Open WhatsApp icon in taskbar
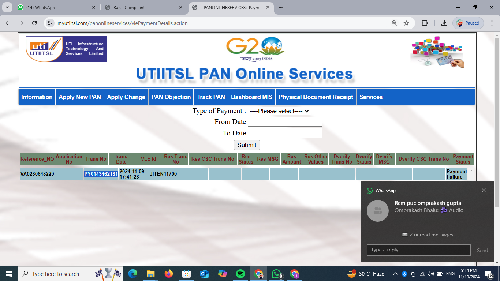500x281 pixels. [x=276, y=274]
